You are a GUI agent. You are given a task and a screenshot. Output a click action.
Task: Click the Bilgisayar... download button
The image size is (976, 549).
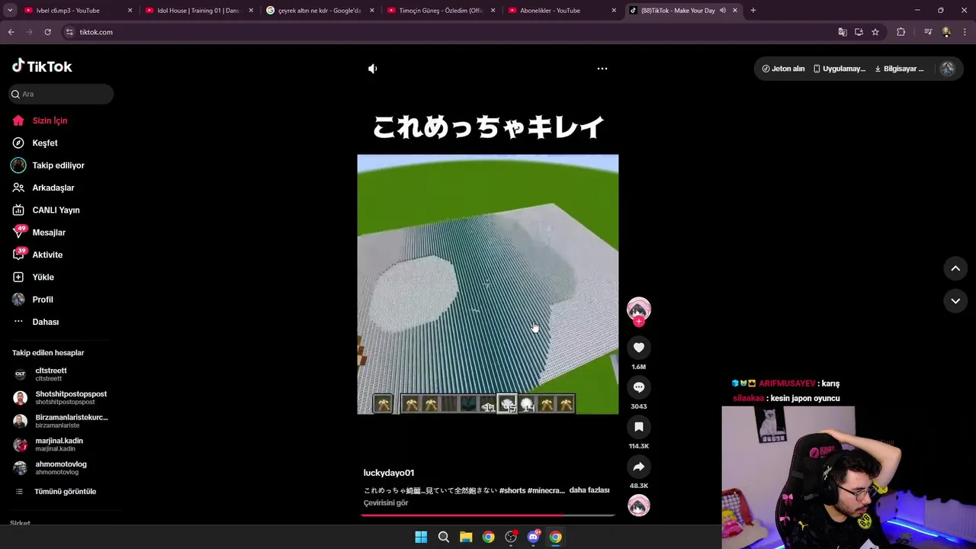[899, 69]
